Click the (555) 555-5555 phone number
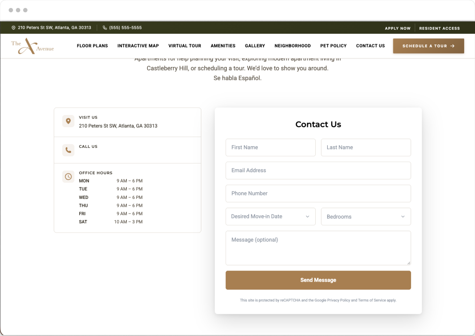The height and width of the screenshot is (336, 475). (x=125, y=28)
